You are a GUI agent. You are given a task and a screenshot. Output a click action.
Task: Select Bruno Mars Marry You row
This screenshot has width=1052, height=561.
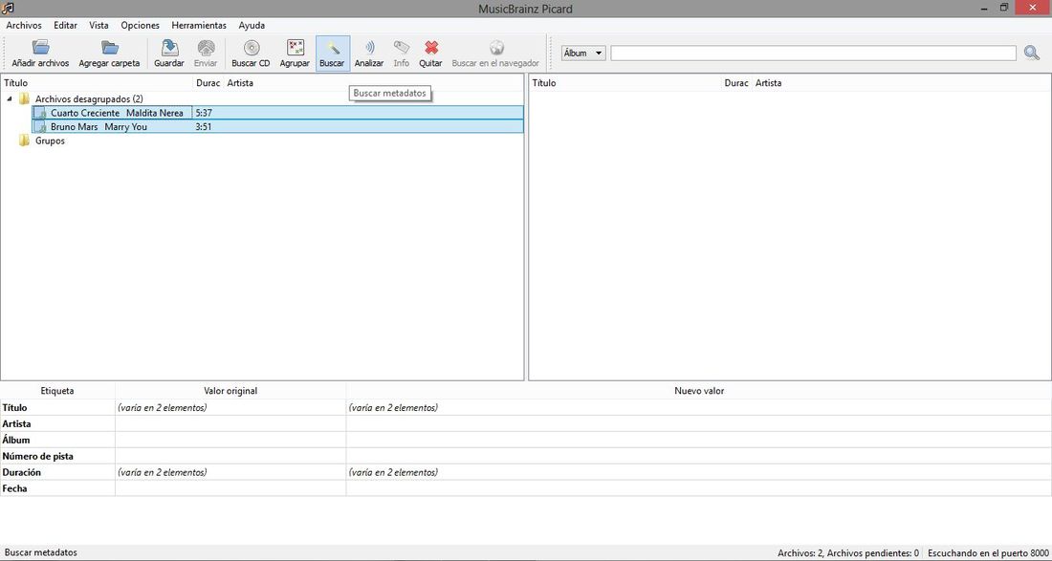point(277,127)
